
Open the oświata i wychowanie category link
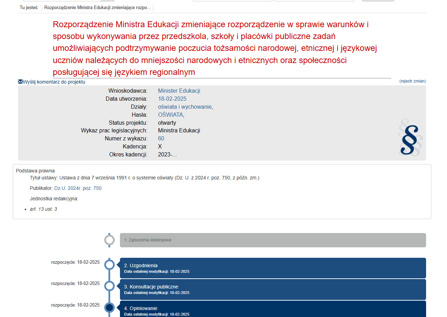pyautogui.click(x=184, y=107)
